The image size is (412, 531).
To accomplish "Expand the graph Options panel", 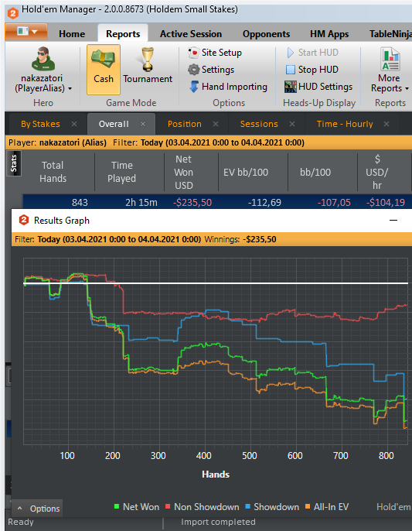I will pyautogui.click(x=38, y=509).
